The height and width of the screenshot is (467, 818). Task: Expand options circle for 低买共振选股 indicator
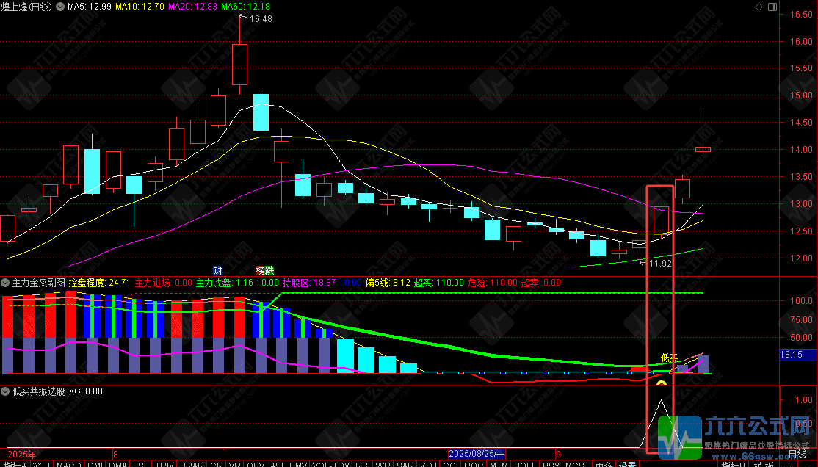pyautogui.click(x=5, y=391)
